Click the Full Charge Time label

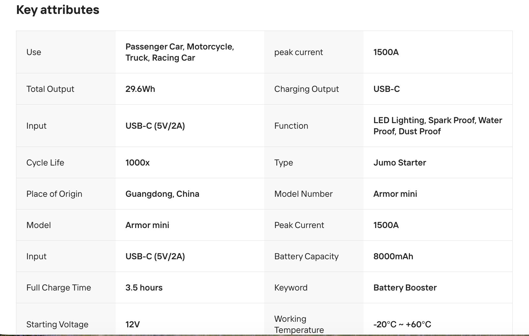tap(58, 288)
